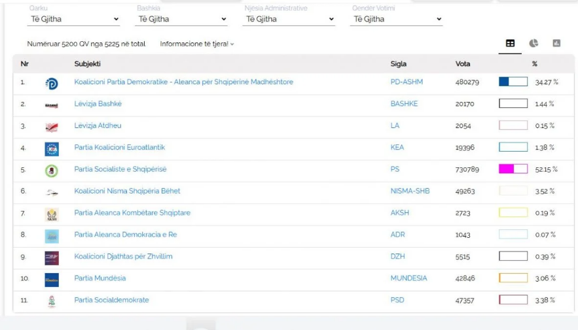Open Koalicioni Nisma Shqipëria Bëhet link

pyautogui.click(x=127, y=191)
